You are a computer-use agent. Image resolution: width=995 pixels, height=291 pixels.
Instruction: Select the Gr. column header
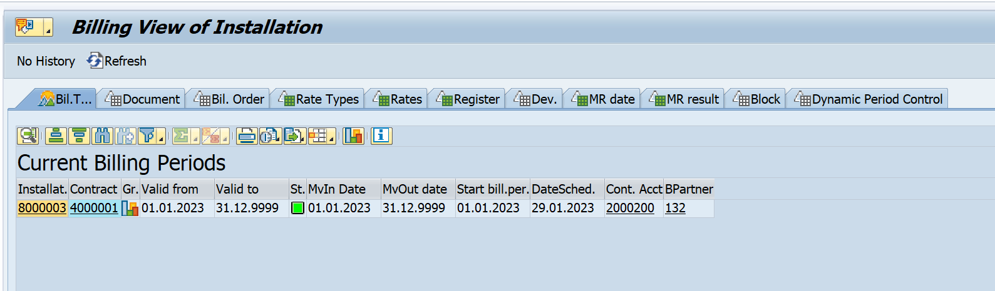(130, 189)
